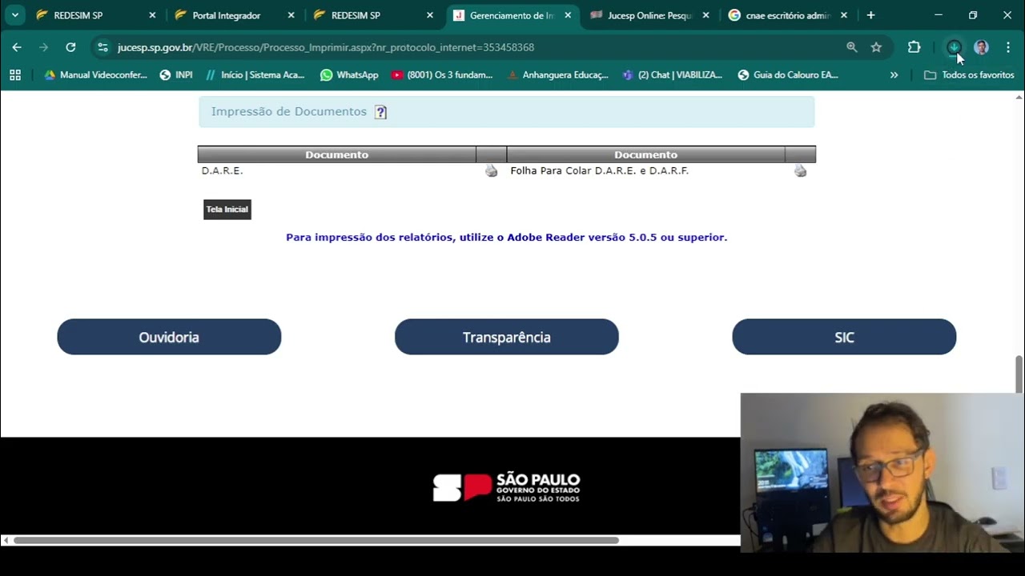Open the Extensions puzzle icon
Image resolution: width=1025 pixels, height=576 pixels.
(x=914, y=47)
